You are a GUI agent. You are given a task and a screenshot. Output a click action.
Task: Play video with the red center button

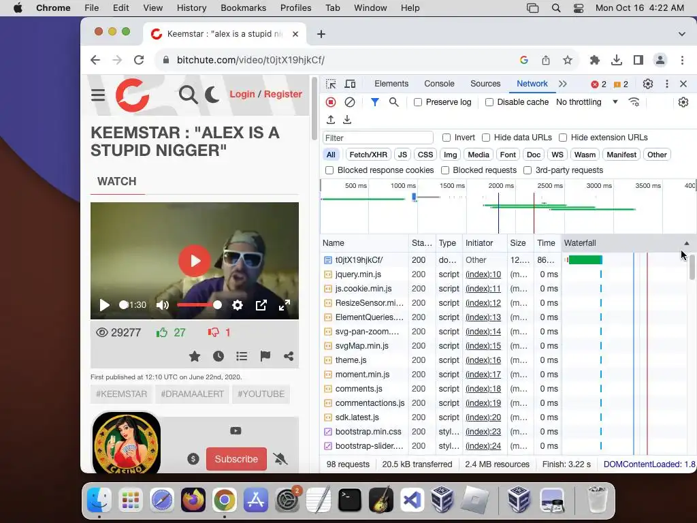(x=195, y=261)
